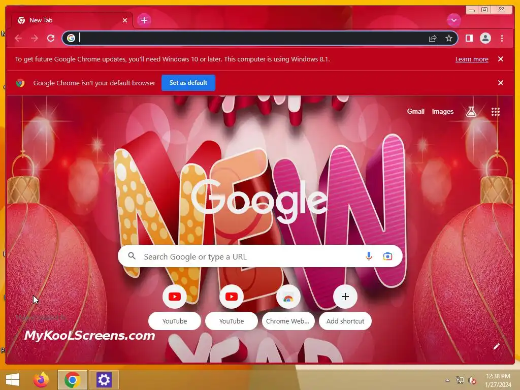Click the Set as default button
This screenshot has width=520, height=390.
pos(188,83)
